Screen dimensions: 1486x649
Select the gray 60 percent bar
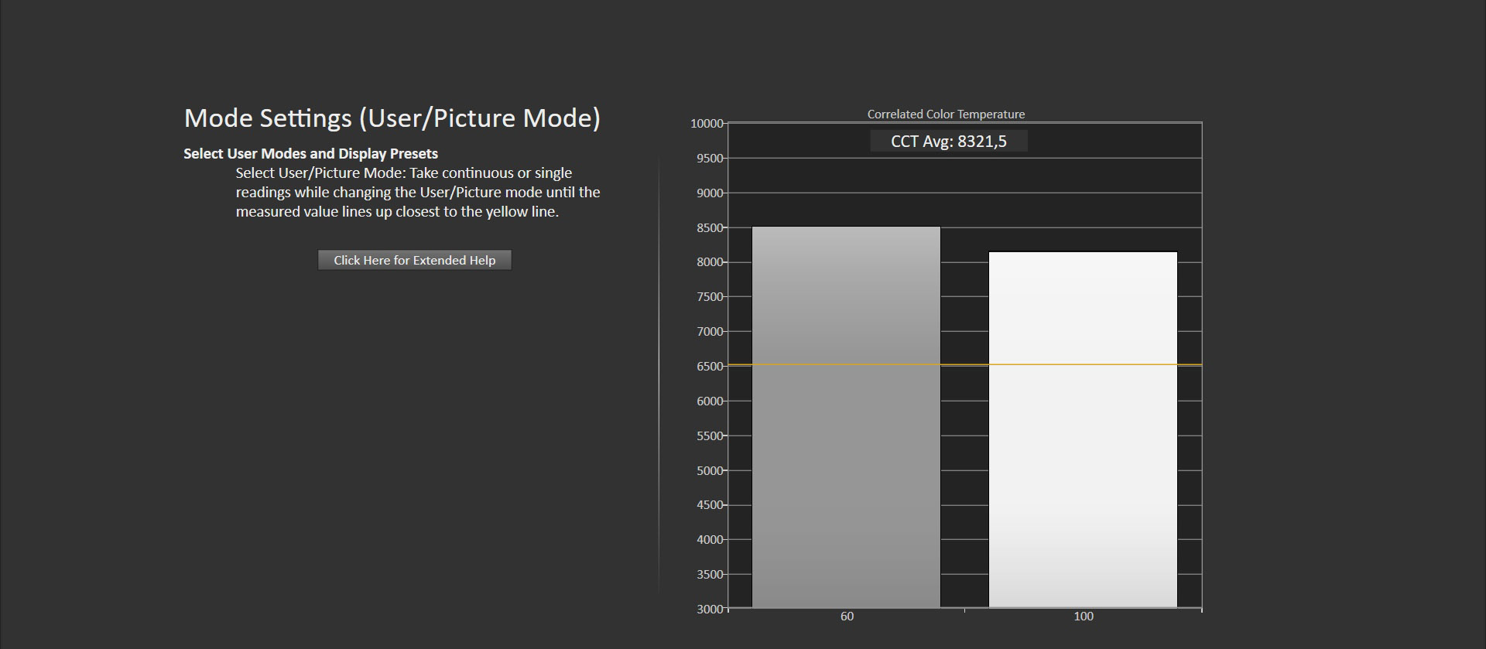coord(846,418)
